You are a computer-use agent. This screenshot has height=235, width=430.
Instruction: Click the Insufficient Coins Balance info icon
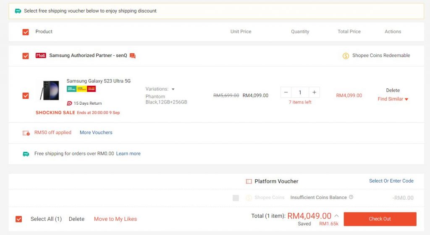click(351, 197)
